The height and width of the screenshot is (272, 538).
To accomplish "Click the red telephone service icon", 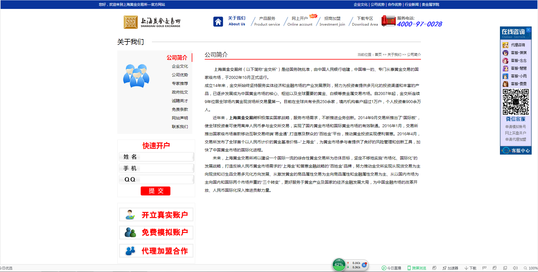I will click(388, 21).
